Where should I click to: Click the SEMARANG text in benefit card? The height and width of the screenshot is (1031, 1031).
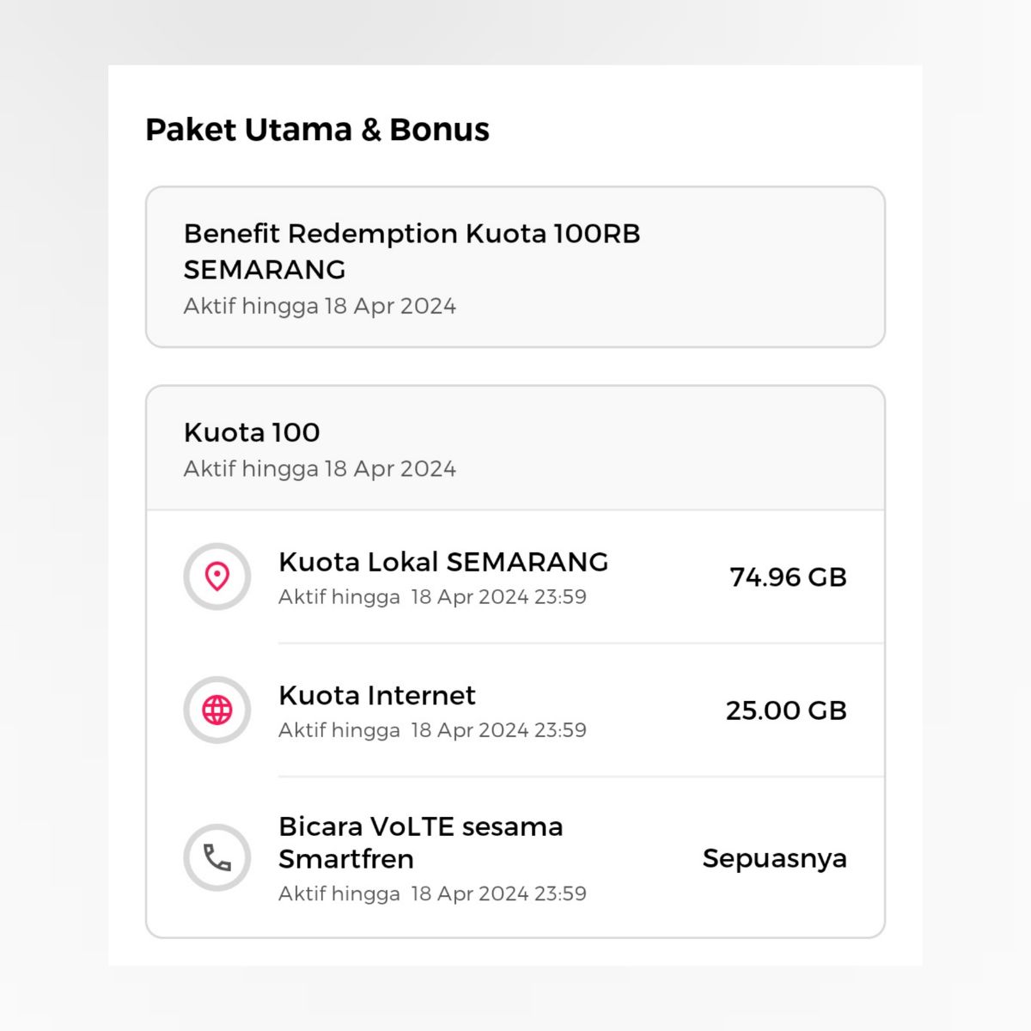[265, 270]
